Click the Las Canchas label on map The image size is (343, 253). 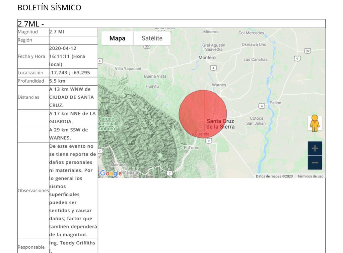(x=255, y=59)
